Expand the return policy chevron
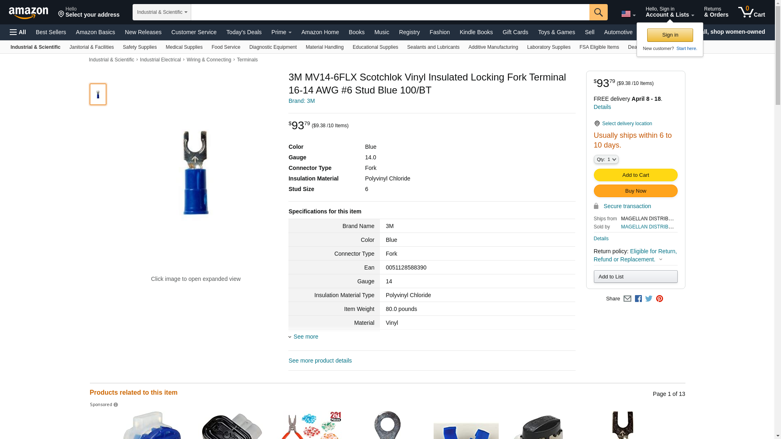Screen dimensions: 781x439 [661, 259]
